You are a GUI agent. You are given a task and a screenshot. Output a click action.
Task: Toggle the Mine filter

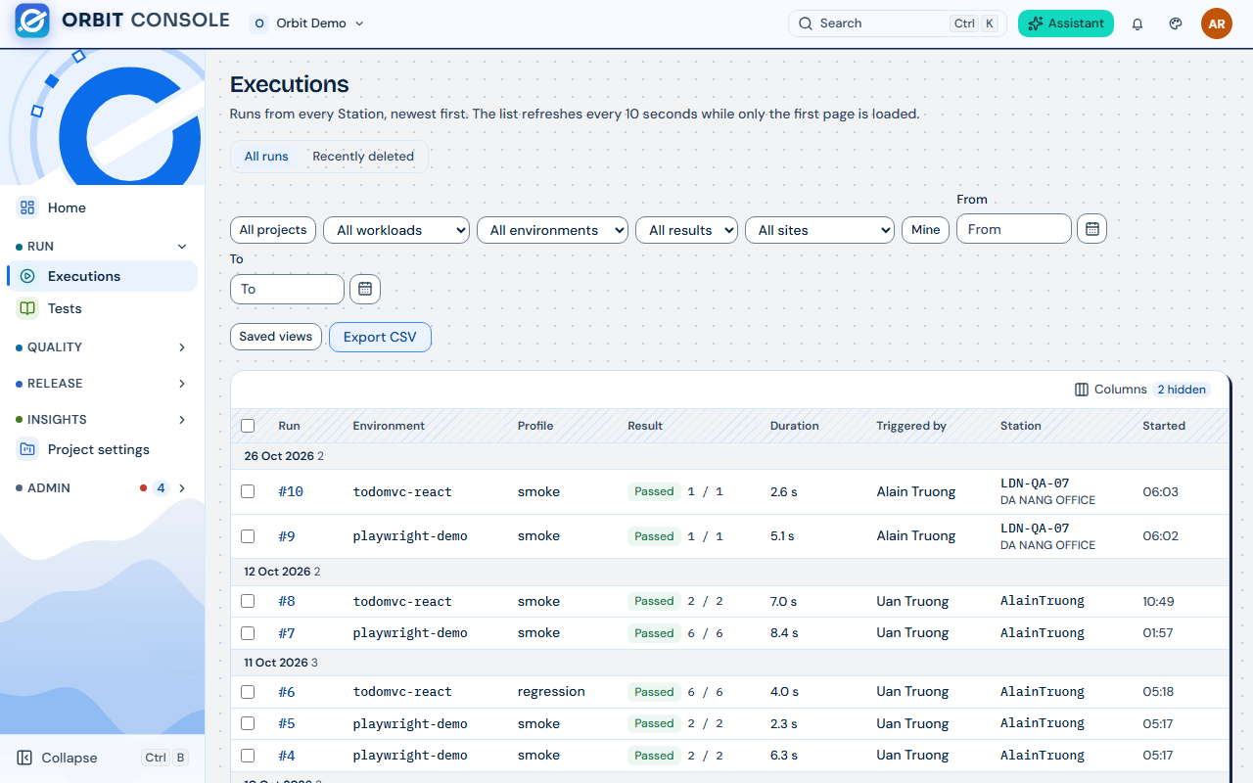pyautogui.click(x=925, y=230)
